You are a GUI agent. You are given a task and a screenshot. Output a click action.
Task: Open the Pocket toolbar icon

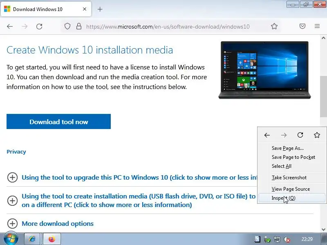click(x=302, y=26)
